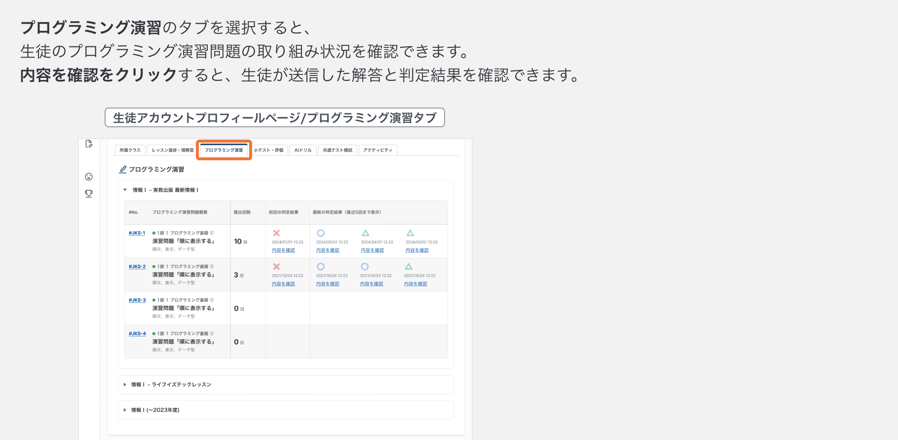Click 演習問題「順に表示する」 title in #JKS-3 row

184,308
